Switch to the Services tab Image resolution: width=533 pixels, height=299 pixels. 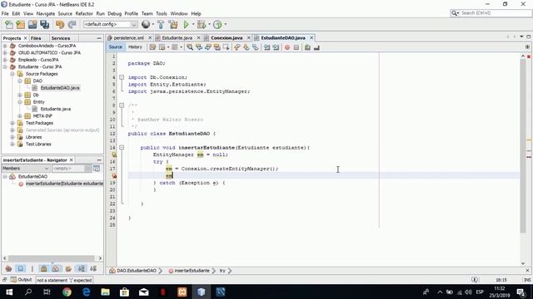pyautogui.click(x=61, y=38)
